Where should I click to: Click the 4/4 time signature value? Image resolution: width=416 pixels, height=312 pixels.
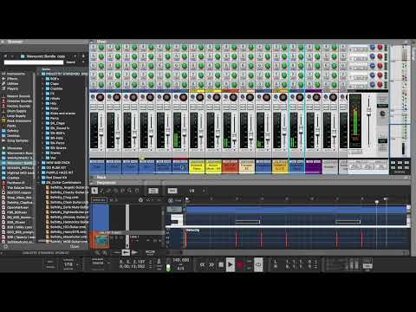(x=180, y=269)
